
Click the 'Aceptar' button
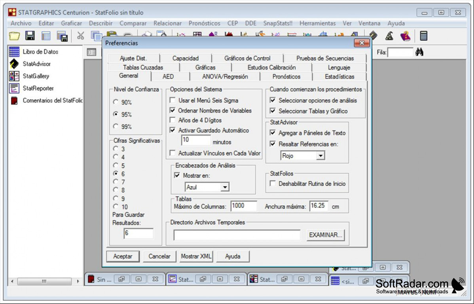pos(123,256)
